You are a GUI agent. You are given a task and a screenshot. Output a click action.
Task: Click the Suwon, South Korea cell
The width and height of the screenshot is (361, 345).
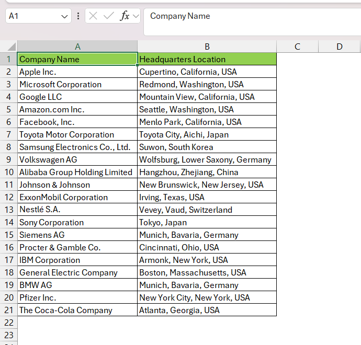[x=207, y=147]
